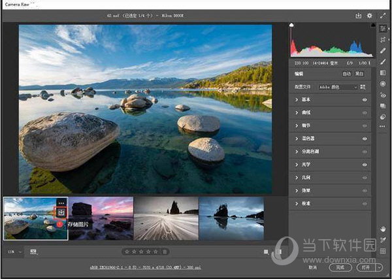Image resolution: width=392 pixels, height=279 pixels.
Task: Click the 自动 auto button
Action: pyautogui.click(x=346, y=74)
